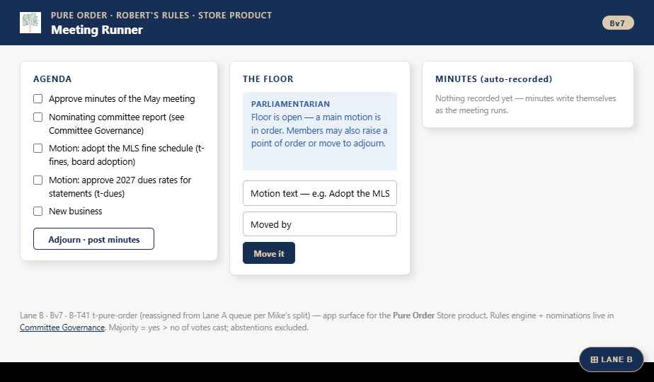Click THE FLOOR panel heading
This screenshot has height=382, width=654.
coord(268,79)
